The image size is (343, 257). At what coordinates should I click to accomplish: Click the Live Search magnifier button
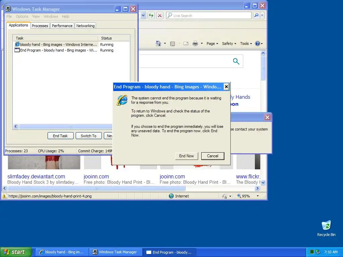point(256,15)
